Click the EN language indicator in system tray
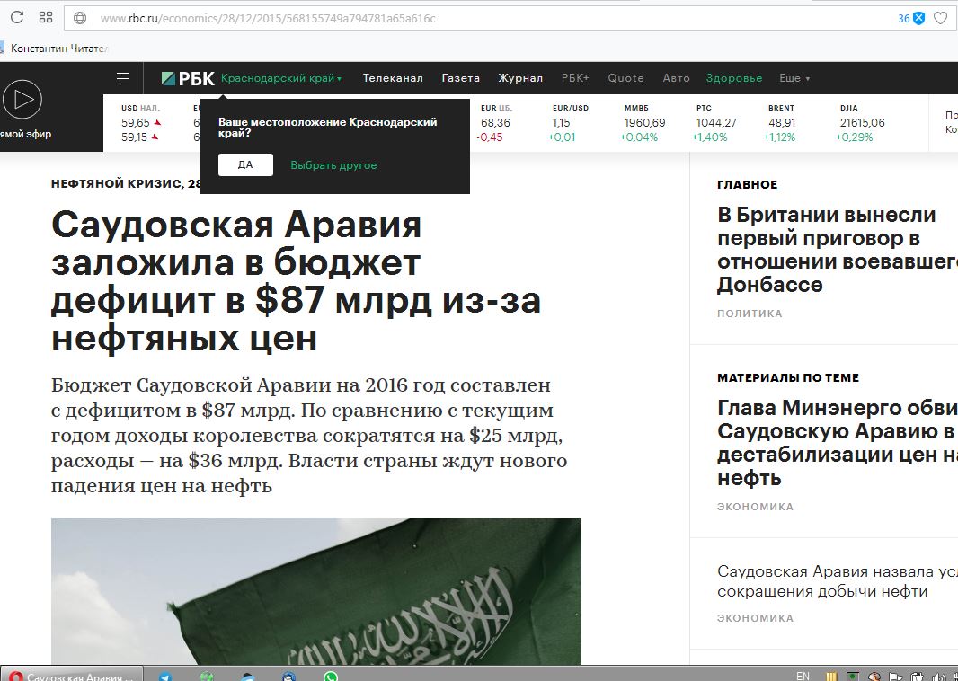 click(803, 676)
